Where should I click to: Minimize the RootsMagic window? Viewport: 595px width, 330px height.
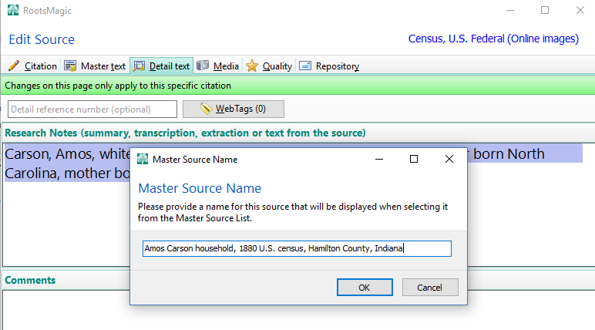(510, 10)
